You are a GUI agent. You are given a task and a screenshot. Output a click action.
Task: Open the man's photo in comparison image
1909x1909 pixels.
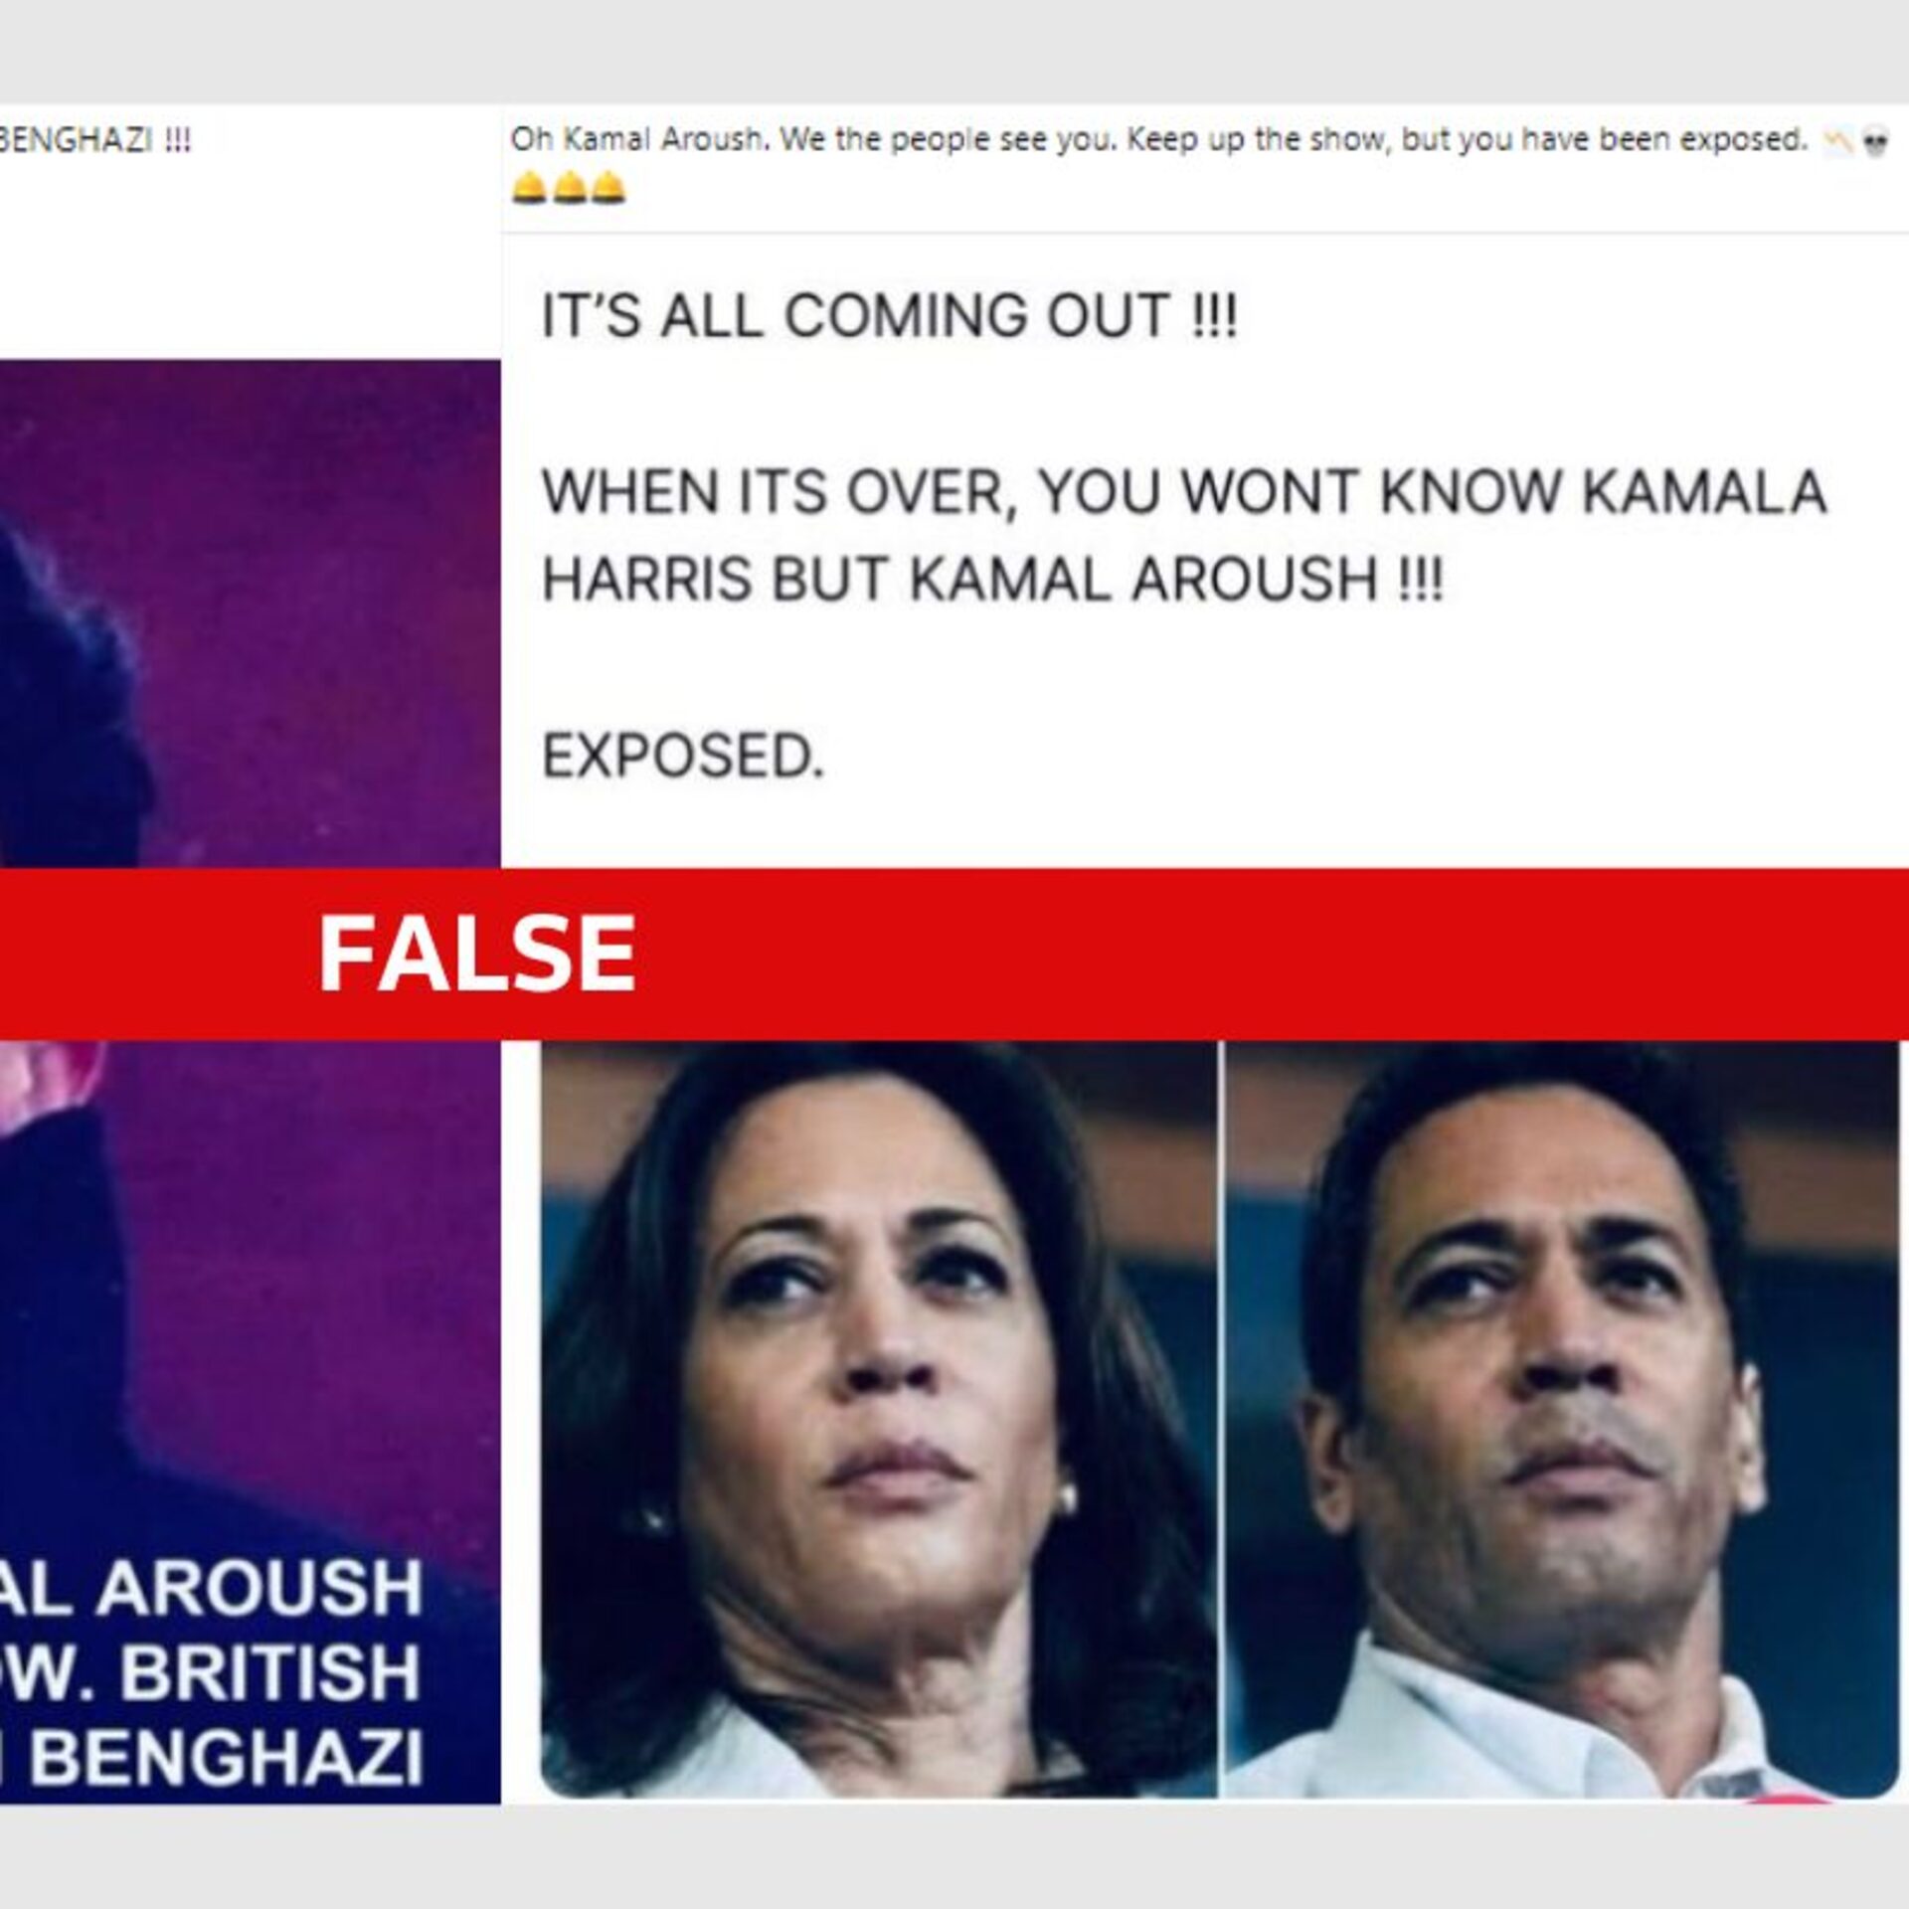1561,1420
